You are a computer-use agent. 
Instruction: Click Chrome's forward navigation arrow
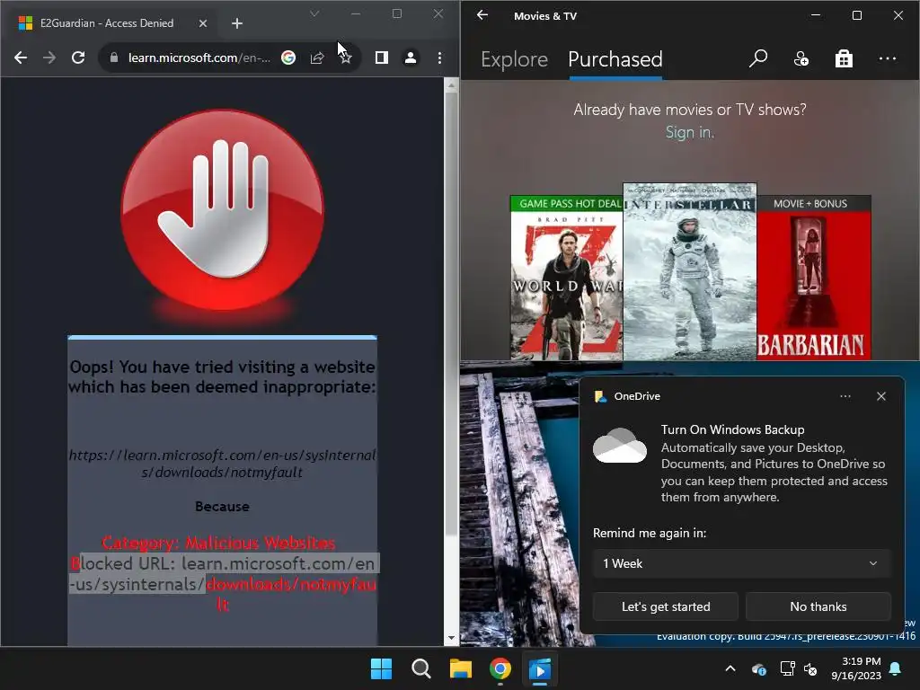point(49,57)
